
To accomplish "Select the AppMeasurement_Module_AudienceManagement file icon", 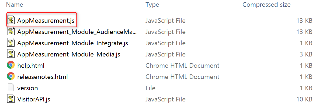I will point(11,32).
